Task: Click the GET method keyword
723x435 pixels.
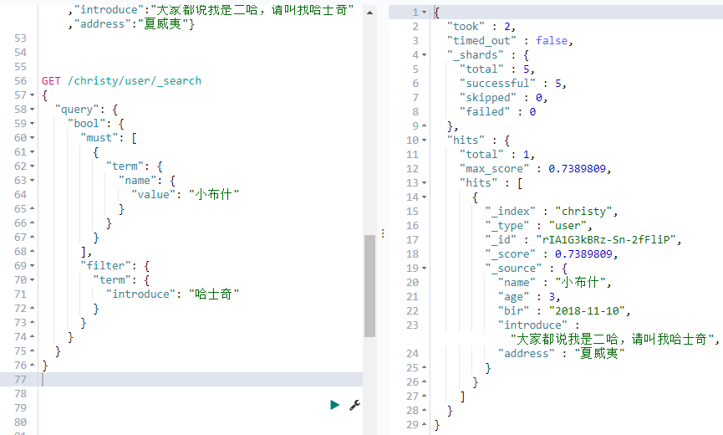Action: (51, 81)
